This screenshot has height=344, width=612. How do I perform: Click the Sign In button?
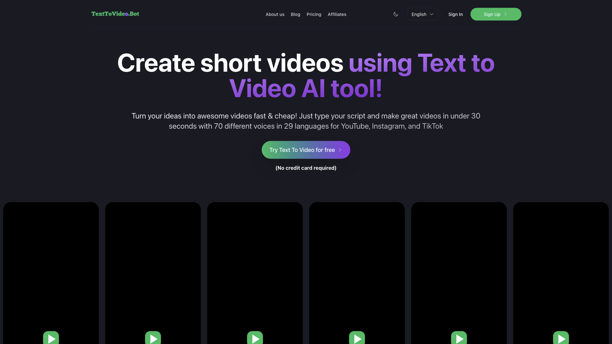tap(455, 14)
